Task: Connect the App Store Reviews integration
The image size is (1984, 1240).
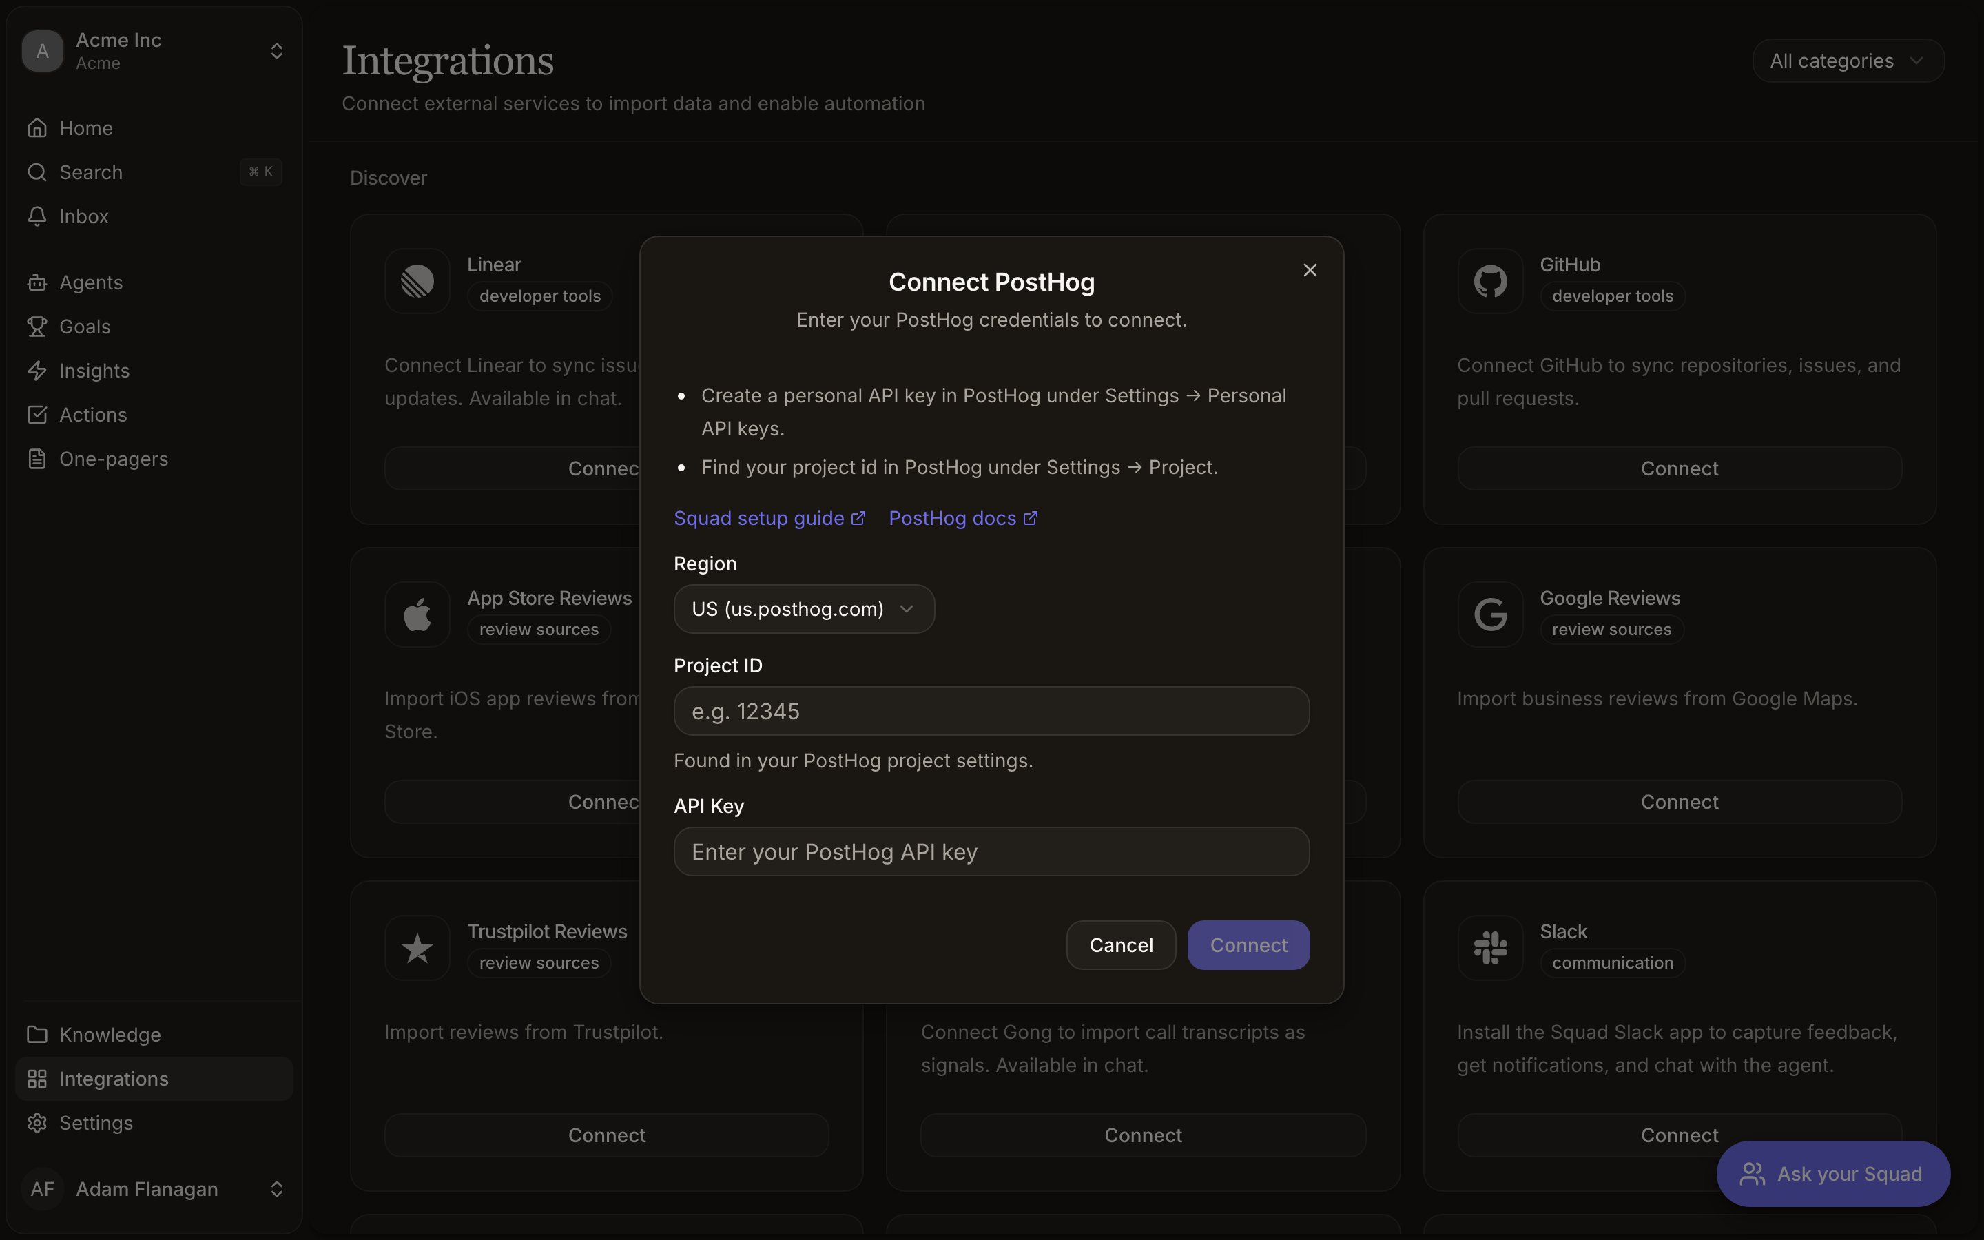Action: click(513, 802)
